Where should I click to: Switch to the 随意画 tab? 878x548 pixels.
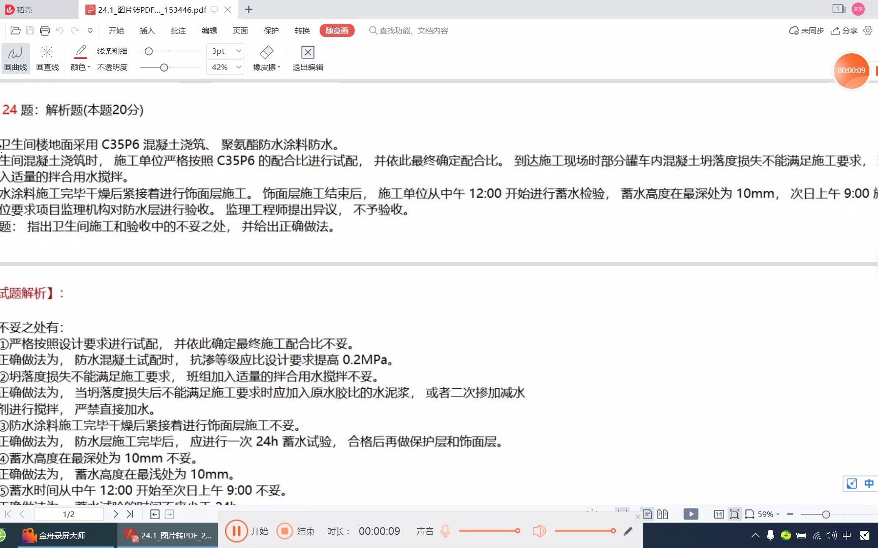pyautogui.click(x=337, y=30)
